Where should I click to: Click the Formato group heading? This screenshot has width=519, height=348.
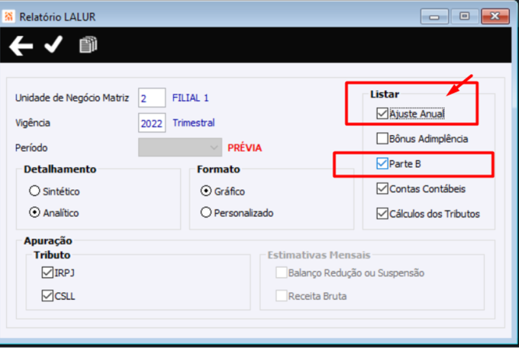click(219, 169)
